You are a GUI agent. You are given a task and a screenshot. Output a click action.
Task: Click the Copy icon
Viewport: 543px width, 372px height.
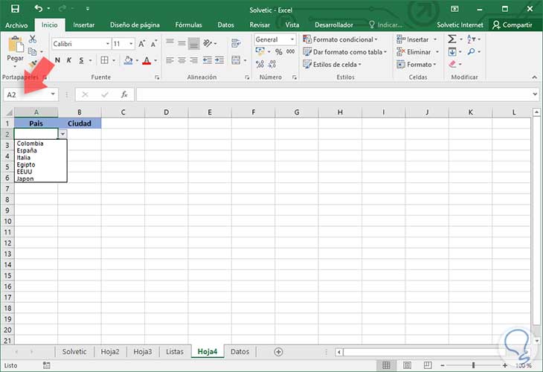coord(32,51)
